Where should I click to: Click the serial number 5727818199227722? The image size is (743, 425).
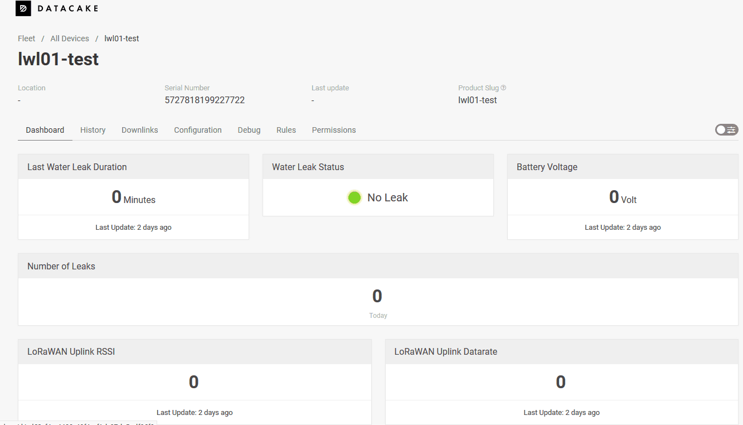[205, 100]
